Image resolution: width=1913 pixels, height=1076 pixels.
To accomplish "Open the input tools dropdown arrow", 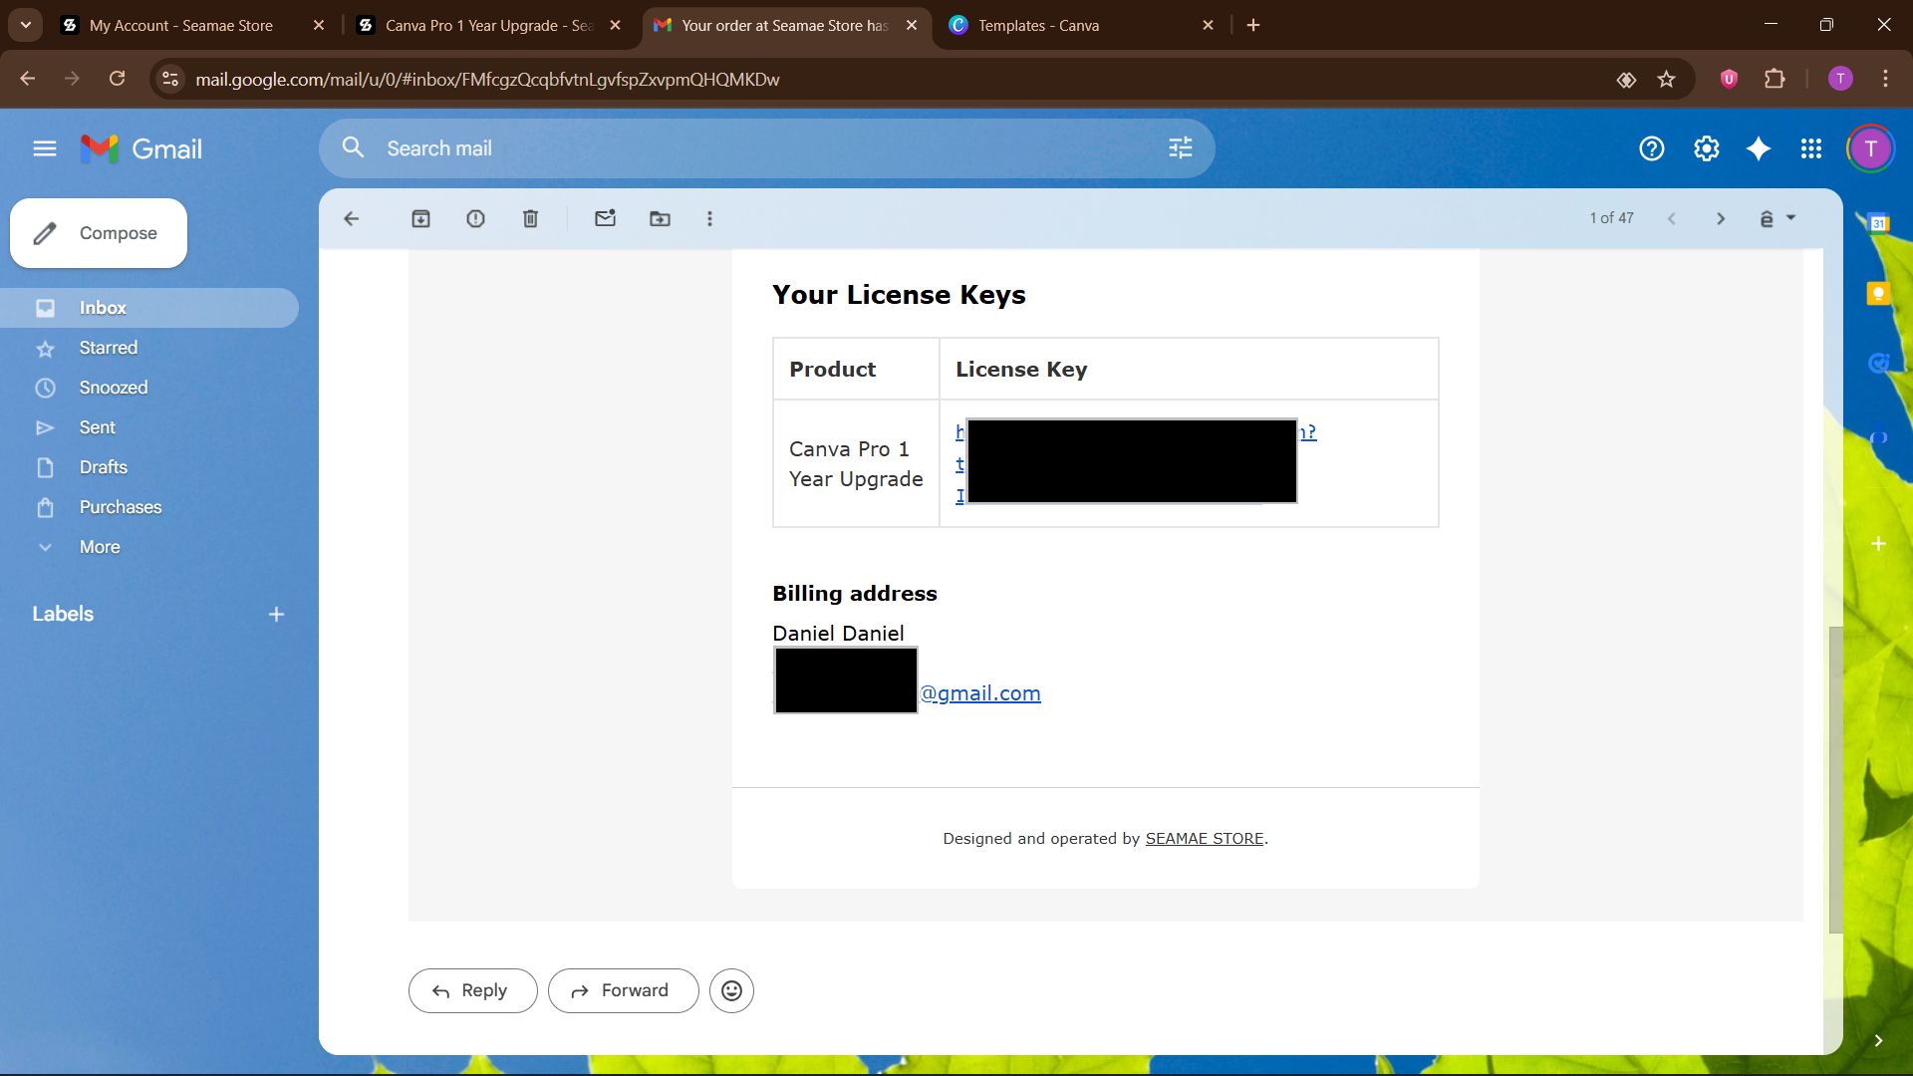I will [1790, 217].
